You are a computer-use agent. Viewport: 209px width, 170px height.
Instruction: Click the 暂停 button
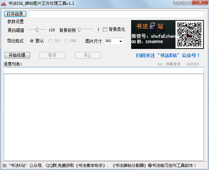52,55
